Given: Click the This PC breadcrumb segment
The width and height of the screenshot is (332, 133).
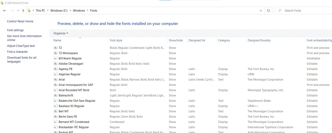Looking at the screenshot, I should click(40, 11).
